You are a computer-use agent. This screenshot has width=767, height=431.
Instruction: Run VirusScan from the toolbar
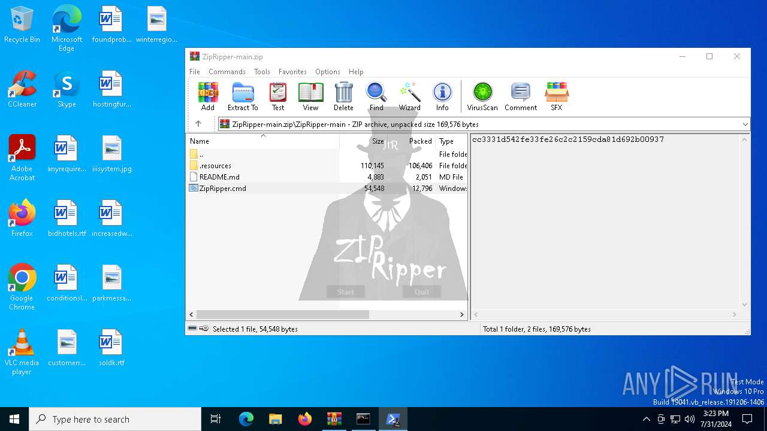482,96
